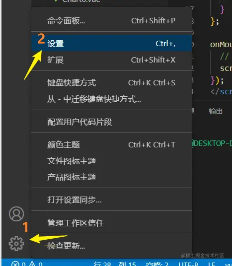232x266 pixels.
Task: Open 键盘快捷方式 menu item
Action: pos(112,83)
